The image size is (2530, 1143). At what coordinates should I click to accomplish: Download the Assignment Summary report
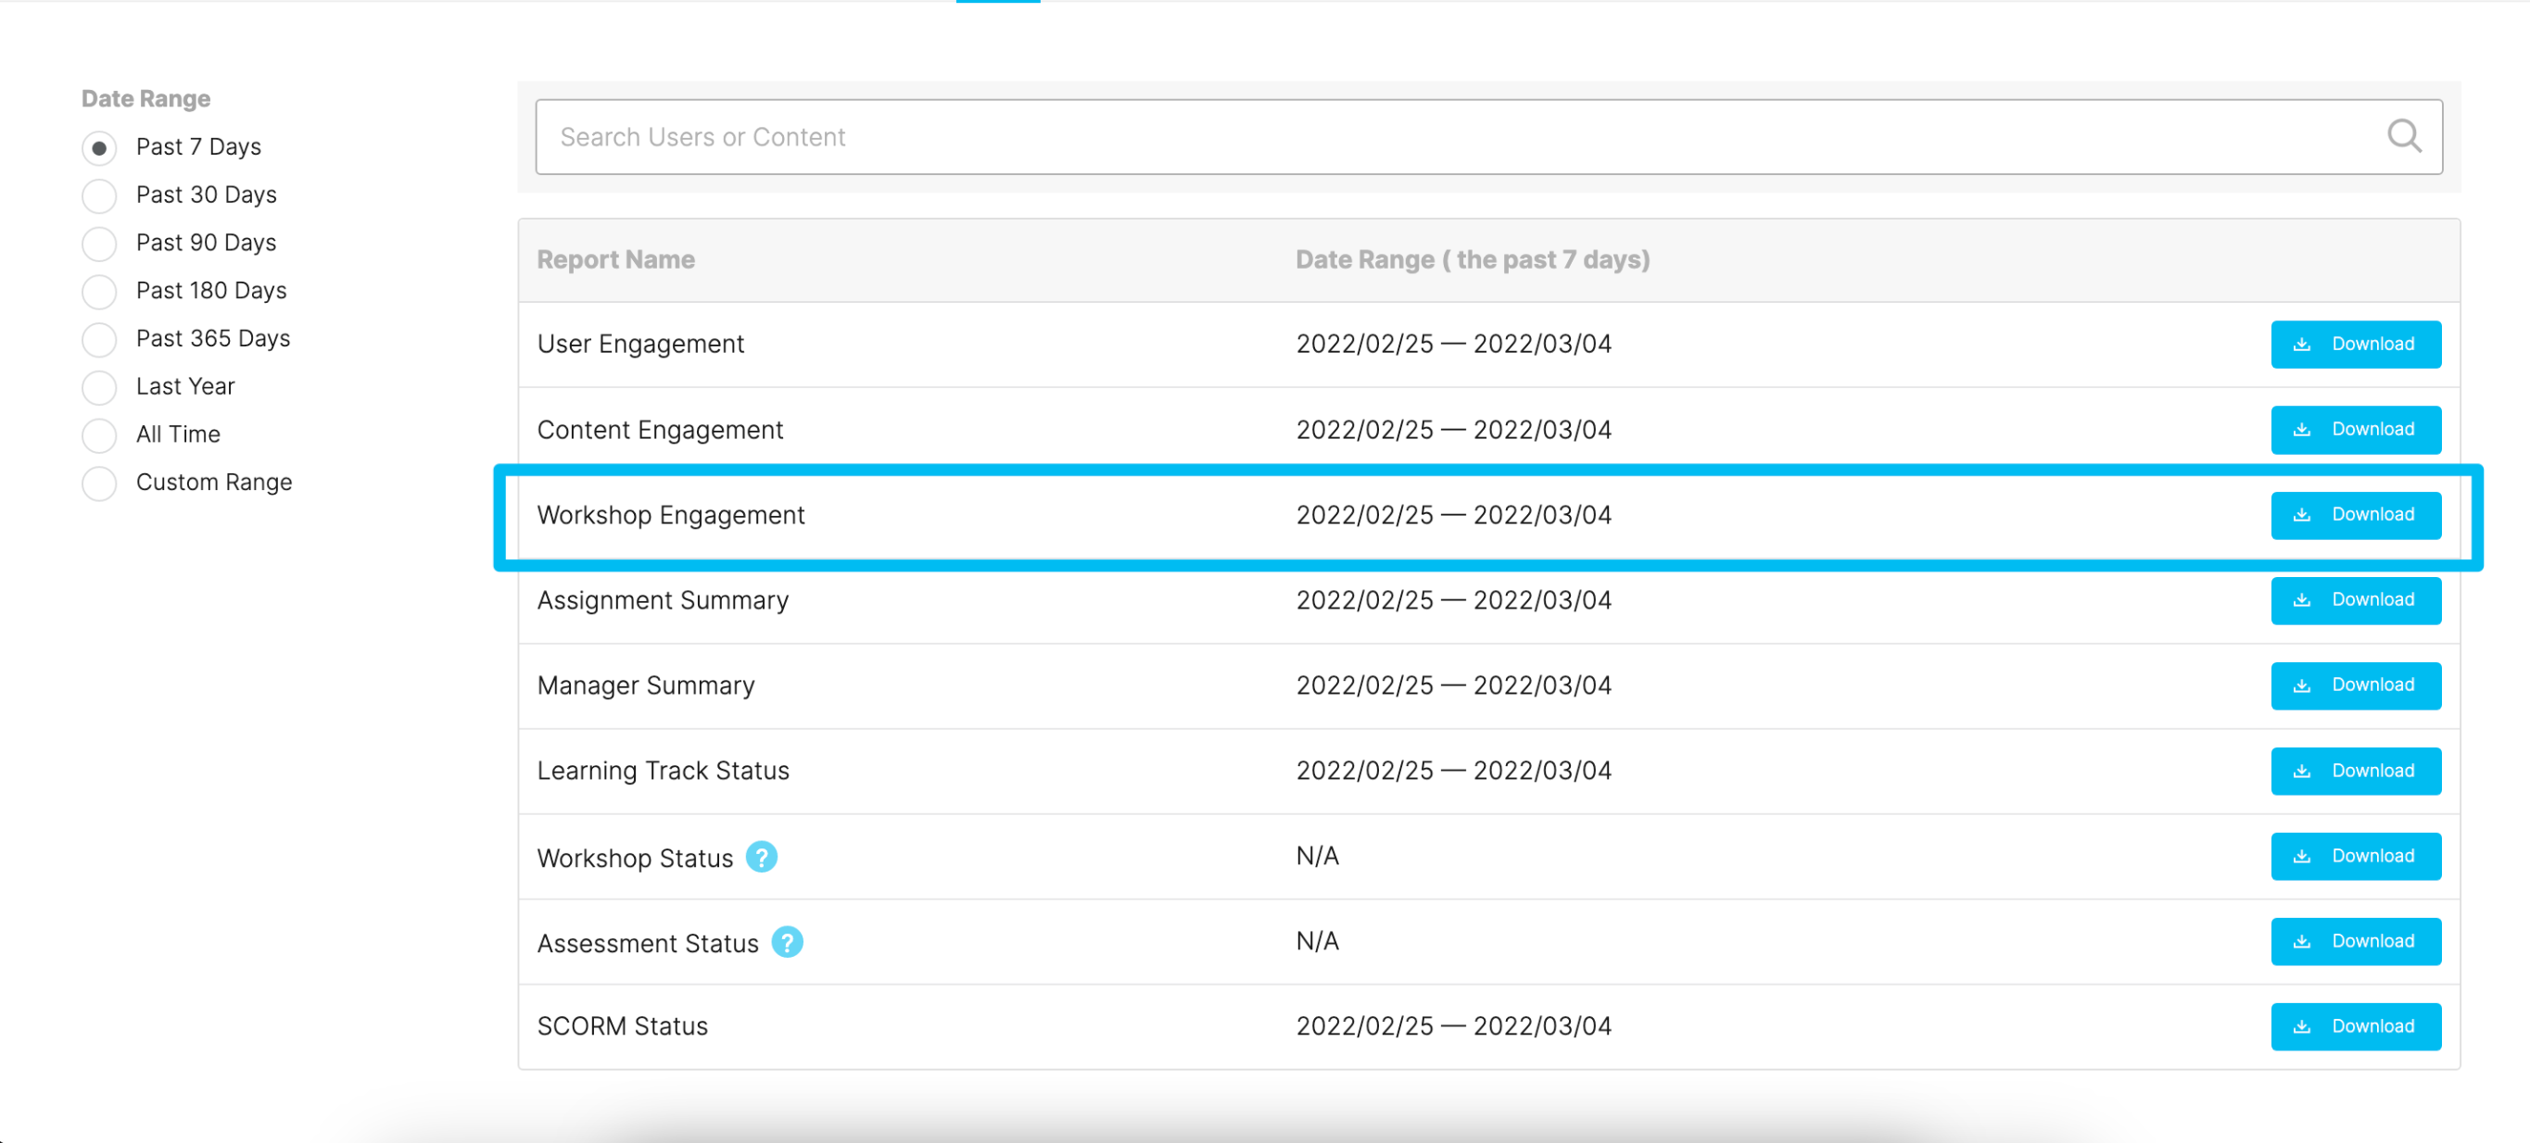tap(2355, 600)
